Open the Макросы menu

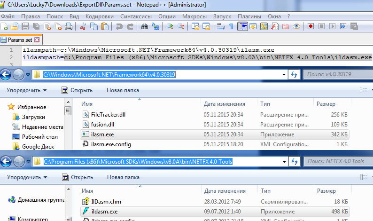click(x=194, y=16)
